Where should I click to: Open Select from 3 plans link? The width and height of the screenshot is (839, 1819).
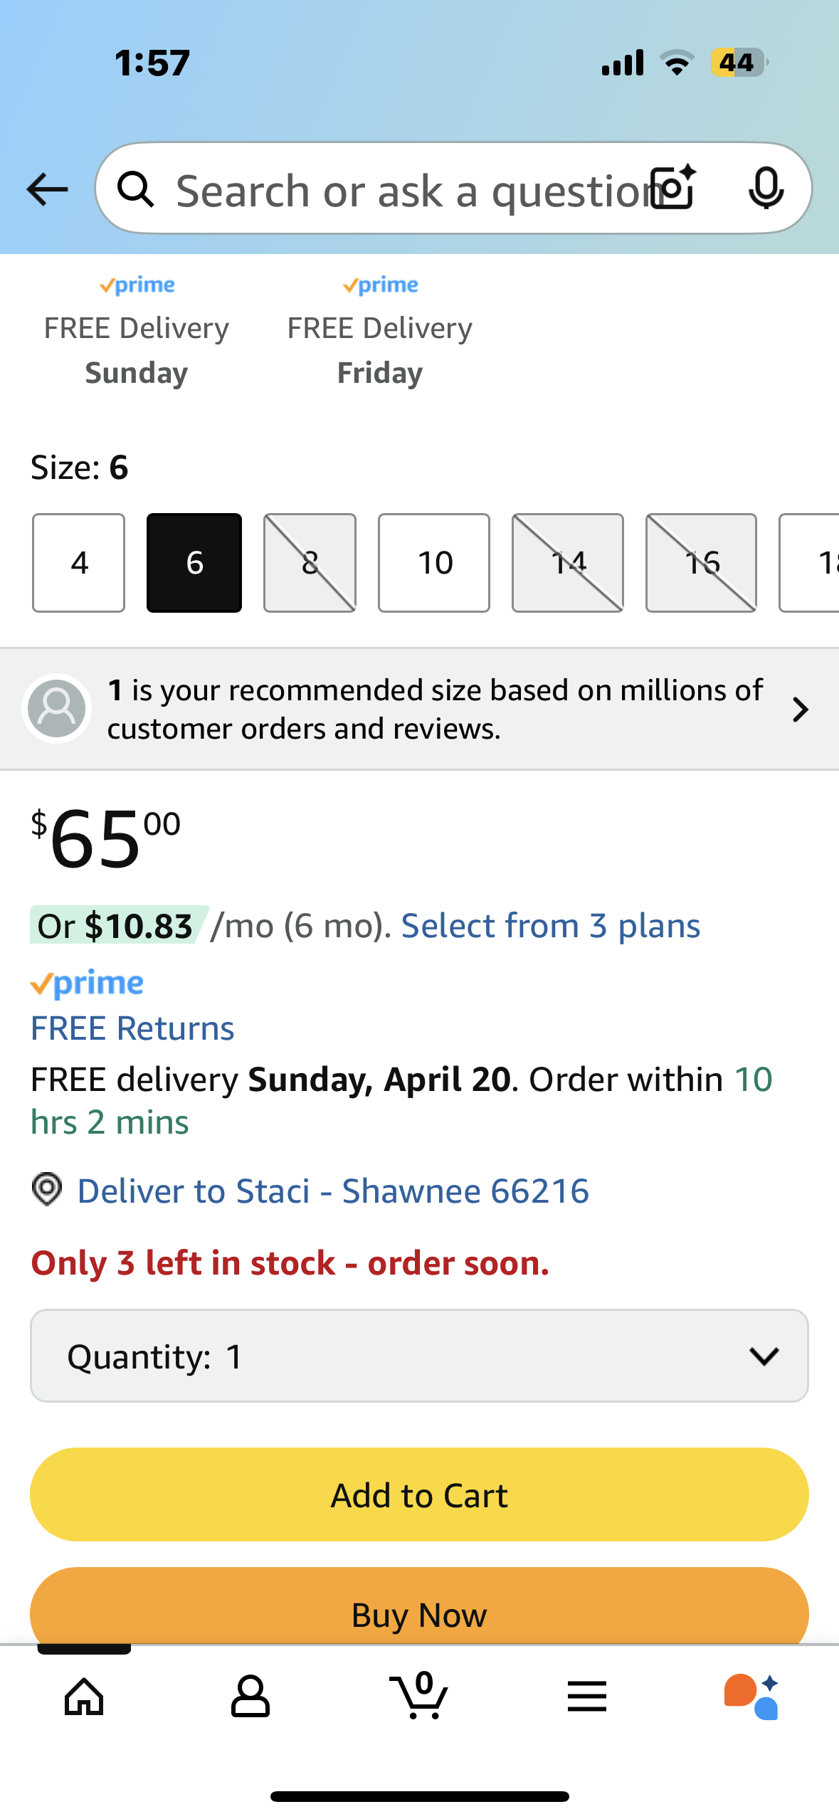coord(551,926)
